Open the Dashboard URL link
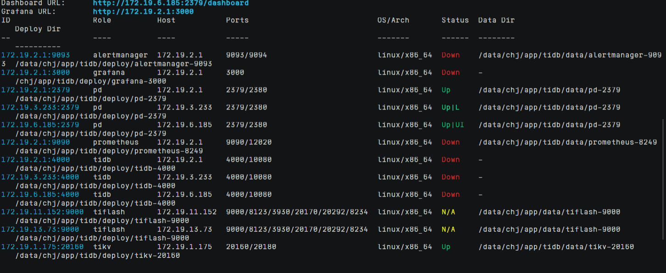This screenshot has height=273, width=666. click(171, 3)
